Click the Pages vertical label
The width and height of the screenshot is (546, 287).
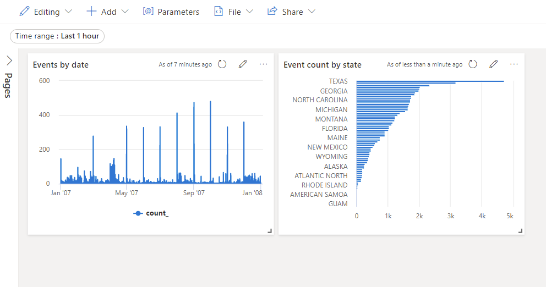(8, 85)
